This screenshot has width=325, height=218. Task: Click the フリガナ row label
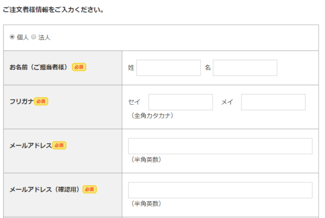(21, 101)
